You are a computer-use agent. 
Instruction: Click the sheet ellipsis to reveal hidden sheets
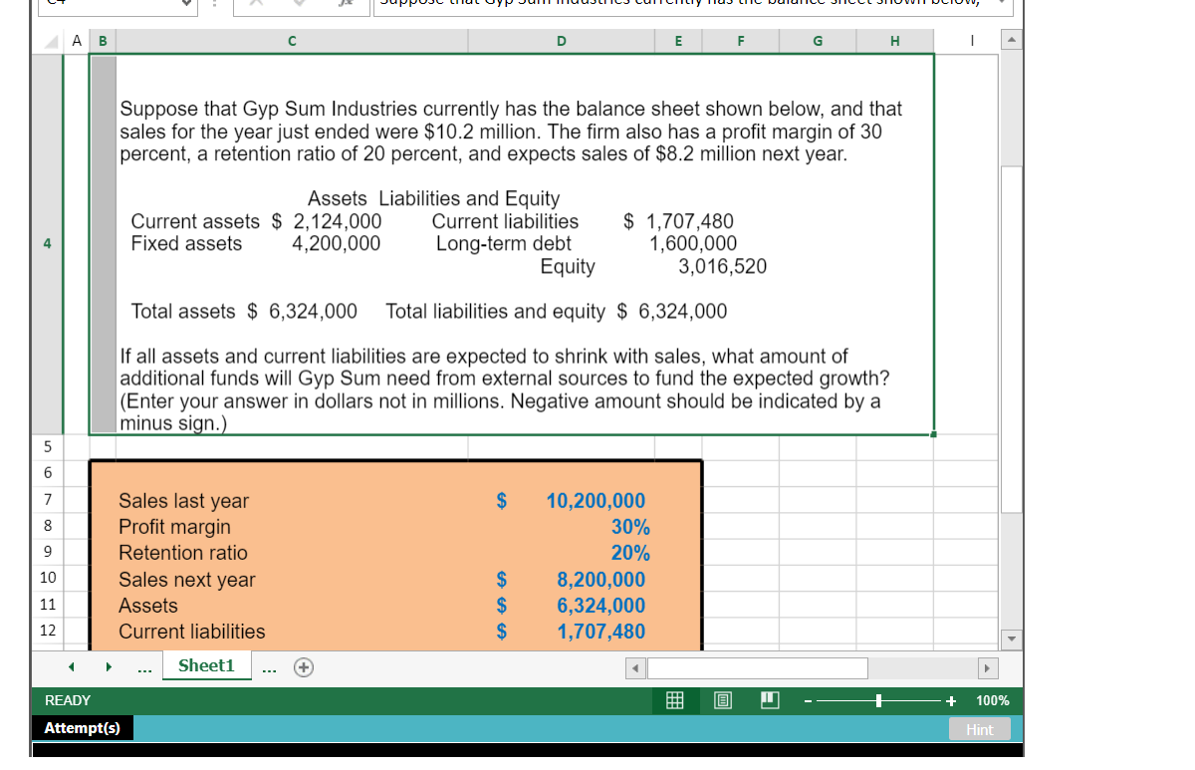point(144,666)
